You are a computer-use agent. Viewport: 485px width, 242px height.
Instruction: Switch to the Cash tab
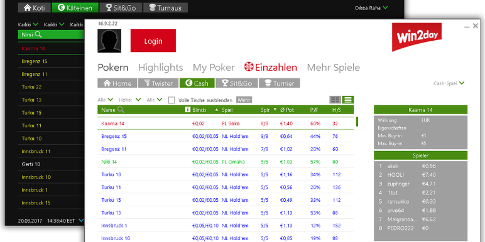coord(197,83)
